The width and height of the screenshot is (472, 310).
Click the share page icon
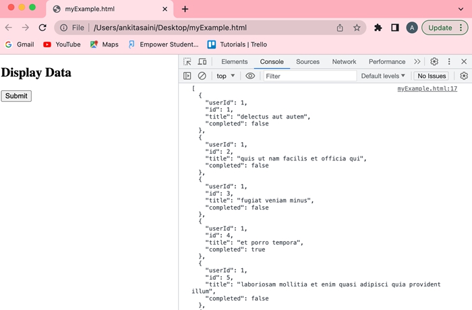[340, 28]
